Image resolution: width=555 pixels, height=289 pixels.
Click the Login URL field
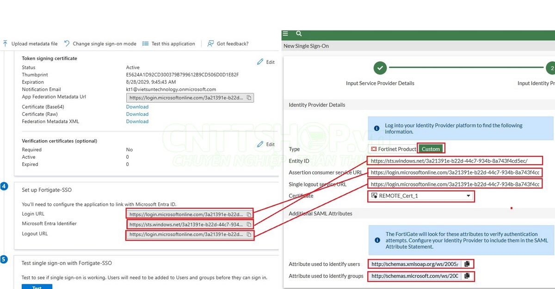click(190, 215)
